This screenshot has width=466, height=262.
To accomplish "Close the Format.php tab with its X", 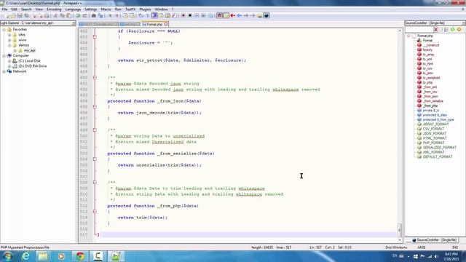I will click(x=166, y=24).
